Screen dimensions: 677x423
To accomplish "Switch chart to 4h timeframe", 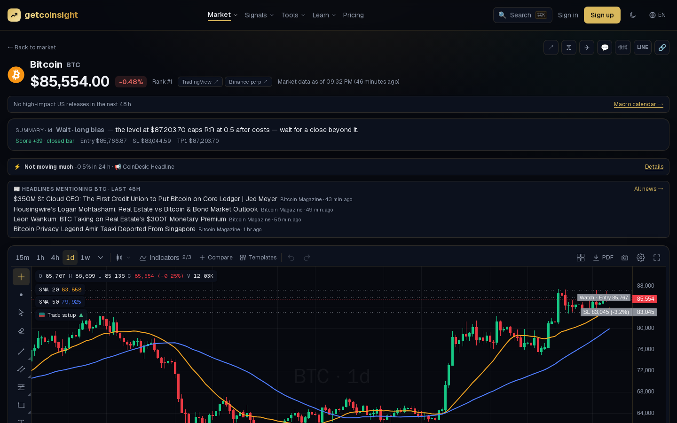I will click(55, 258).
